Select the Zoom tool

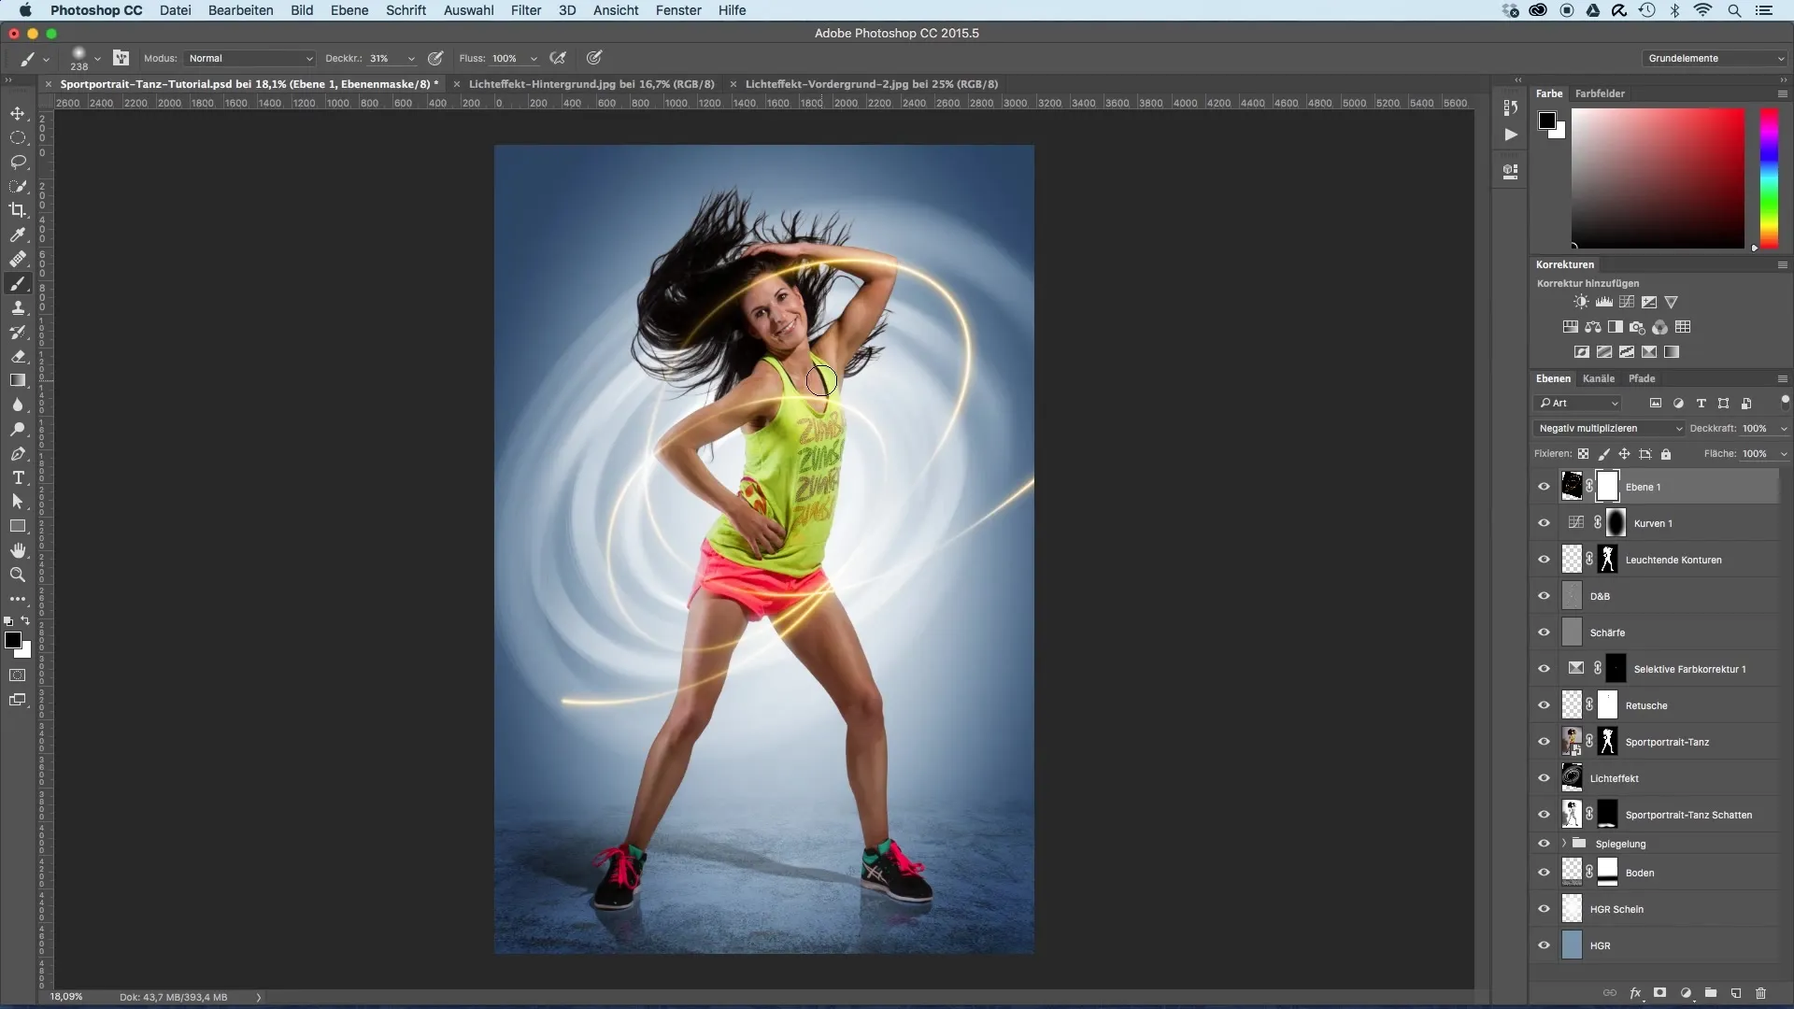tap(18, 575)
